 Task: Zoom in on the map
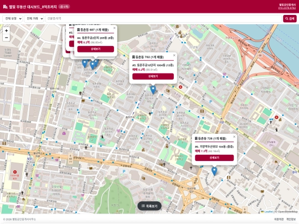6,30
